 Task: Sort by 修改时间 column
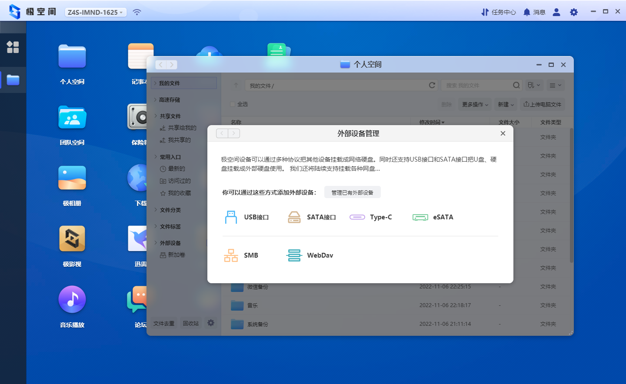(432, 122)
